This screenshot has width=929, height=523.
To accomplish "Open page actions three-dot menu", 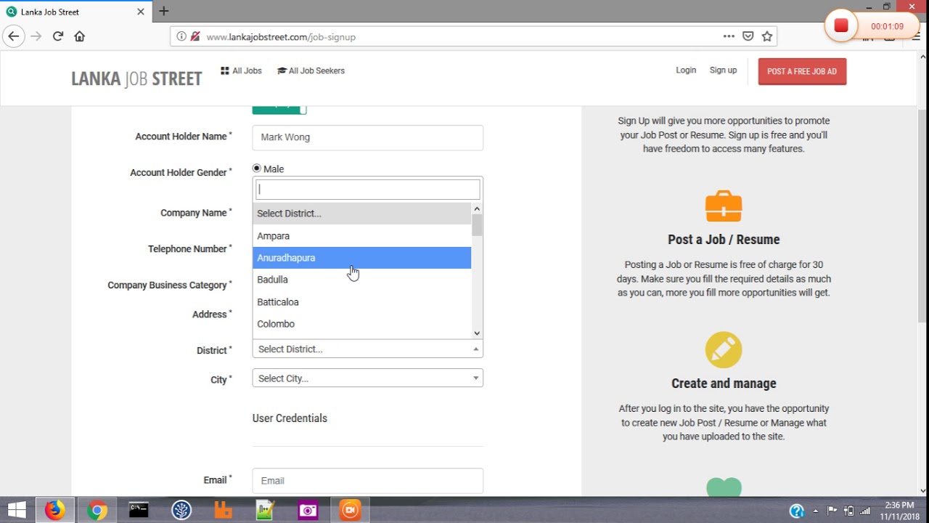I will (x=729, y=36).
